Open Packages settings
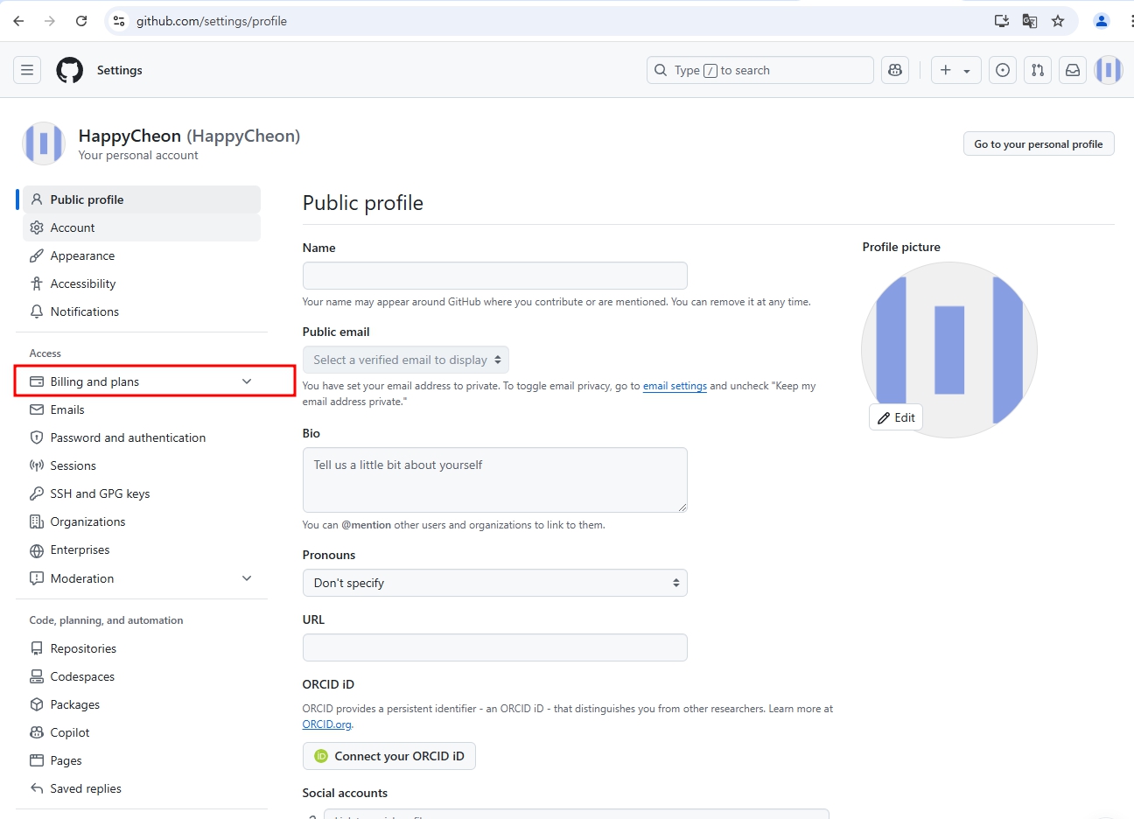Screen dimensions: 1134x819 142,704
